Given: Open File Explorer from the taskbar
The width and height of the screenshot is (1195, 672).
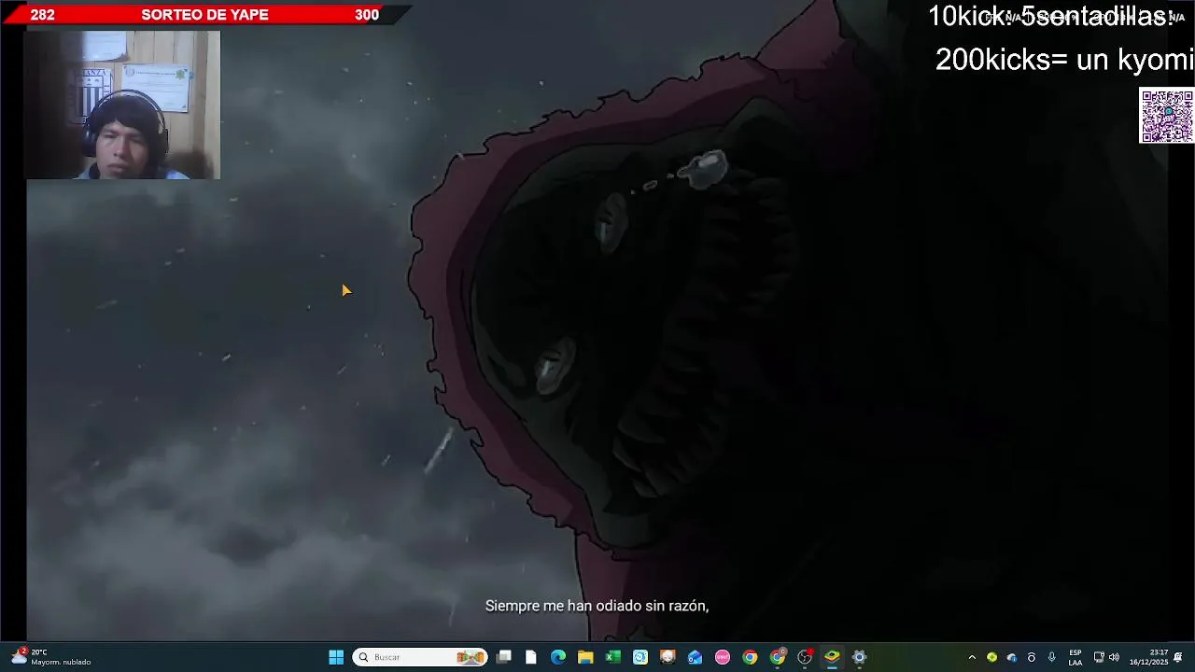Looking at the screenshot, I should [585, 657].
